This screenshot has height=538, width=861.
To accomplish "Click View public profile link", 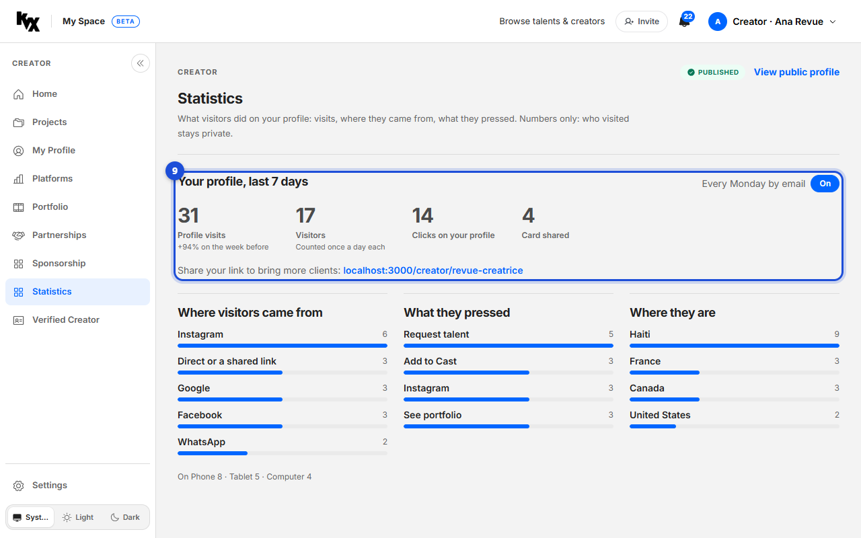I will [796, 72].
